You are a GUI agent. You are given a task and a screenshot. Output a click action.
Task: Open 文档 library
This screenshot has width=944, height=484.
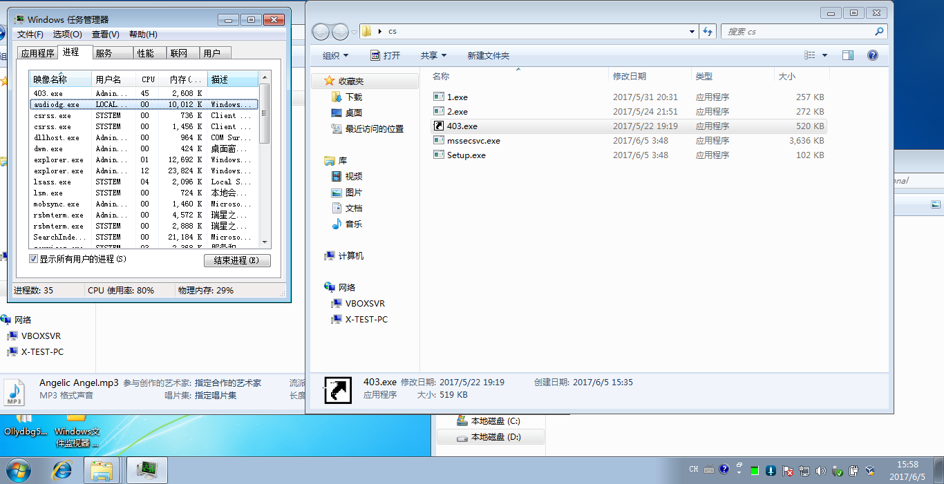tap(353, 209)
